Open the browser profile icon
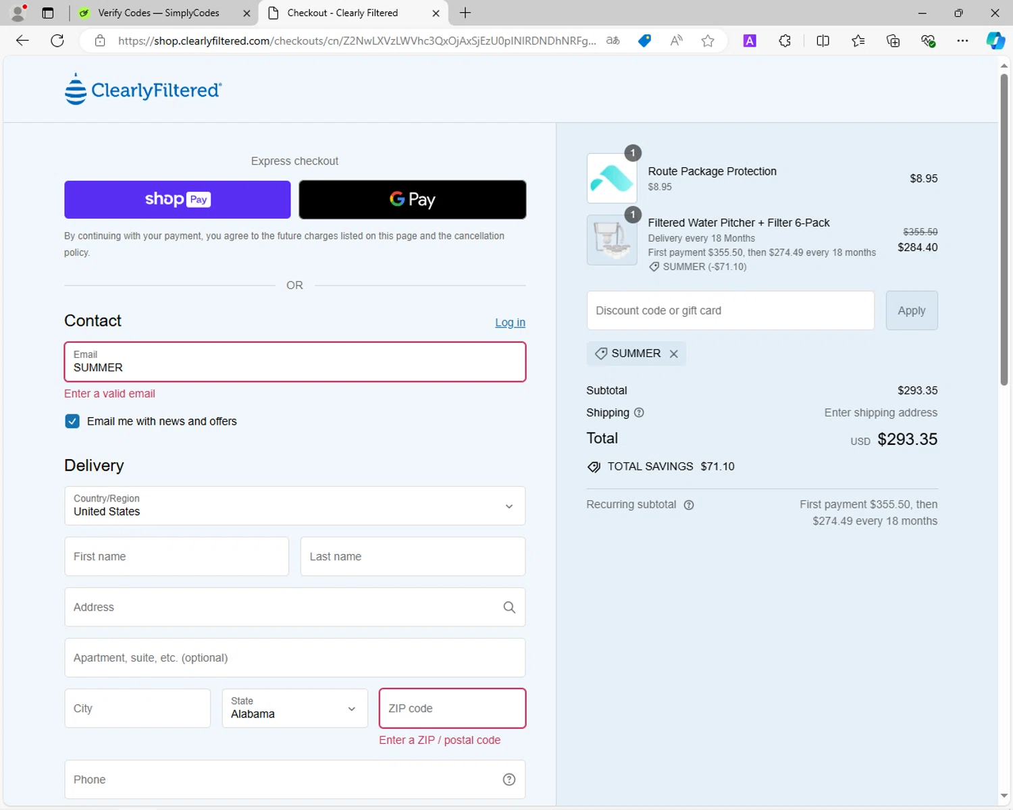 click(x=18, y=13)
